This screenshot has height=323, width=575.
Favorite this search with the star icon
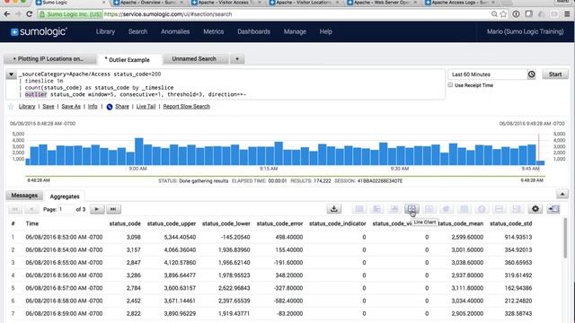coord(11,107)
